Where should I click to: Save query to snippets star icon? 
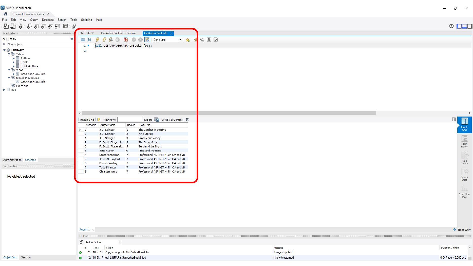[188, 40]
